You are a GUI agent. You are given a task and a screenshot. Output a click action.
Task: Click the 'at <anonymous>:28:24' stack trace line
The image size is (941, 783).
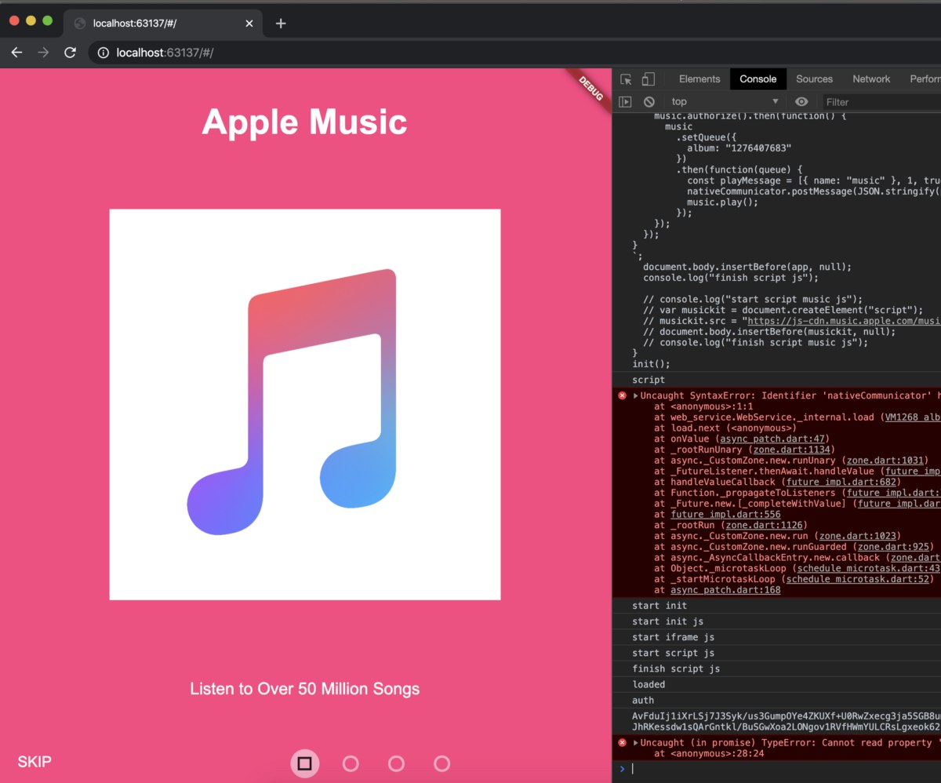click(708, 754)
